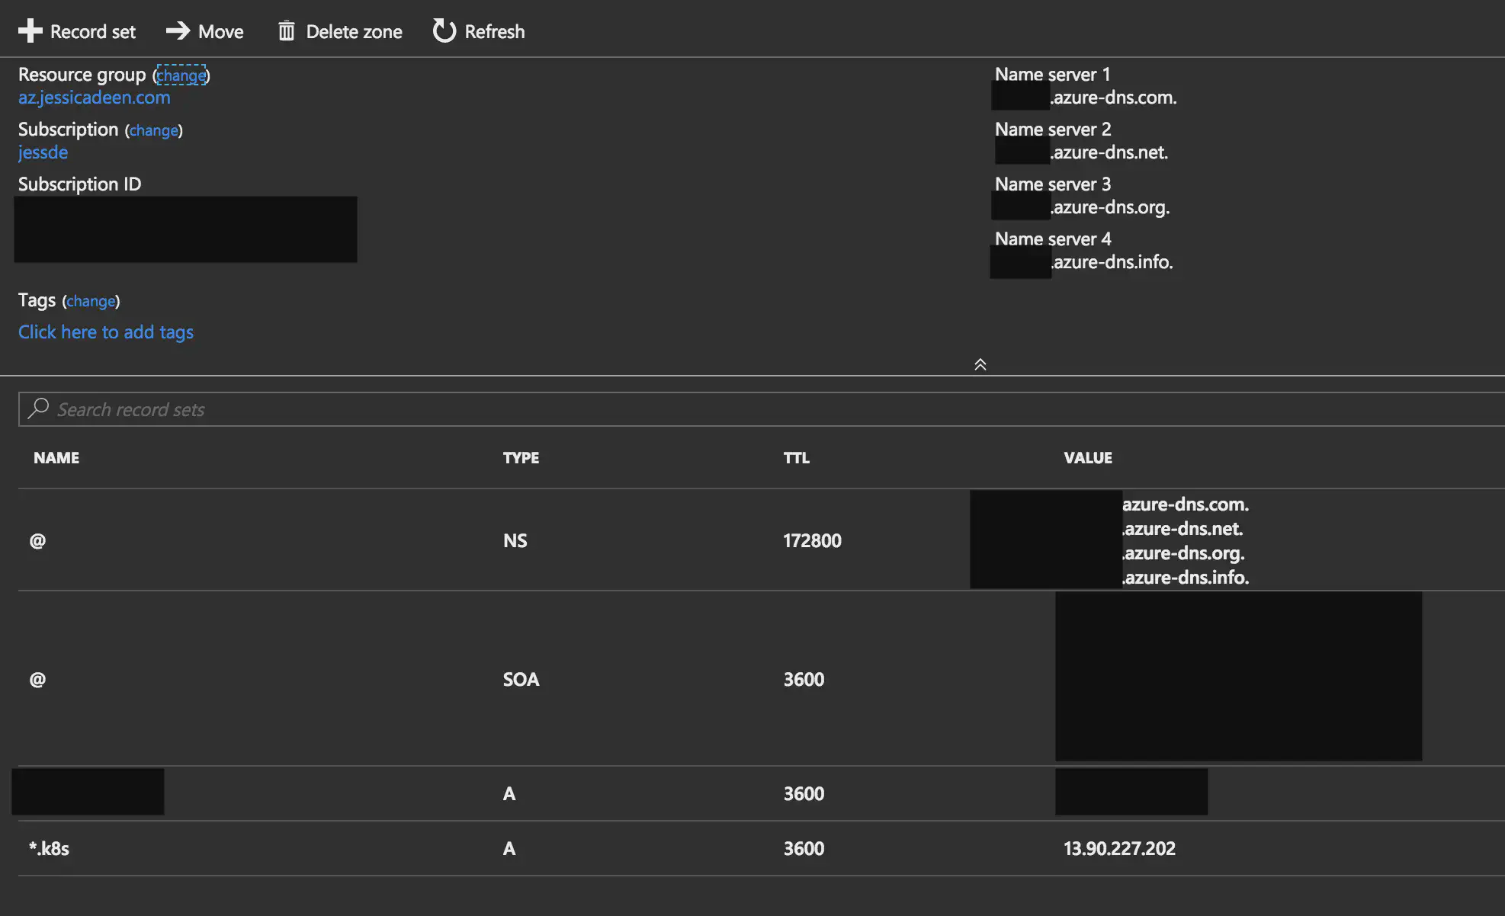The image size is (1505, 916).
Task: Open the *.k8s A record
Action: point(49,848)
